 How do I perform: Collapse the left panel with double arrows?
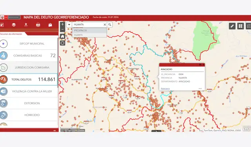(x=55, y=131)
